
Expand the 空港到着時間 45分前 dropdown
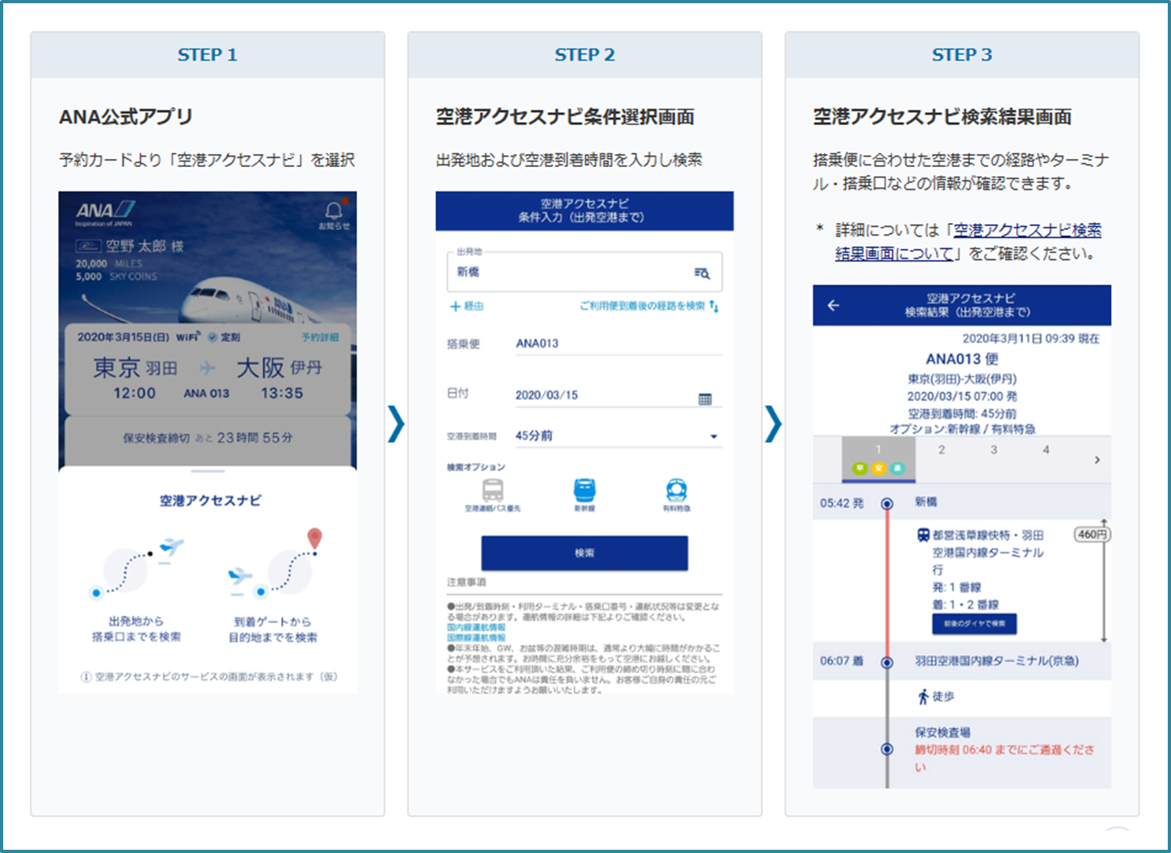pyautogui.click(x=618, y=436)
